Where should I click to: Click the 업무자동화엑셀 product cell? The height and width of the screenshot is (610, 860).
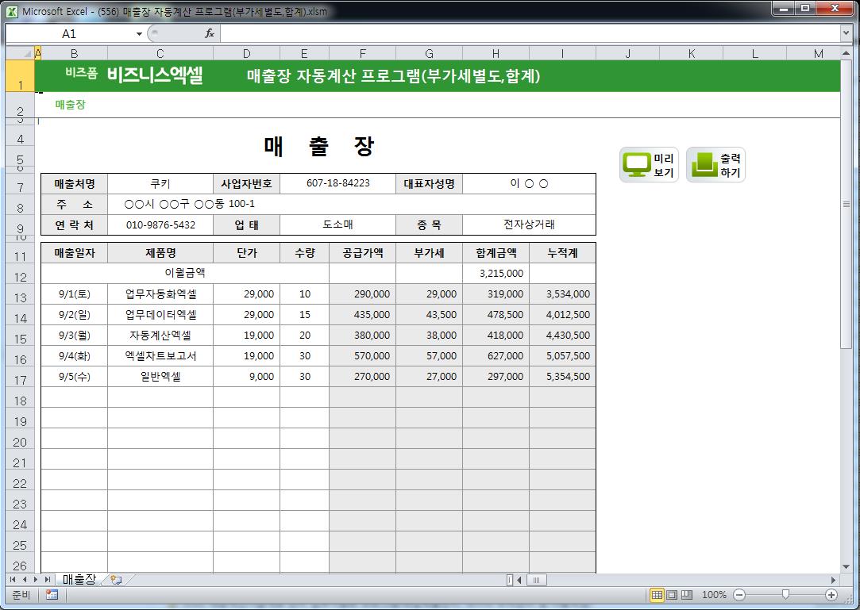click(160, 294)
